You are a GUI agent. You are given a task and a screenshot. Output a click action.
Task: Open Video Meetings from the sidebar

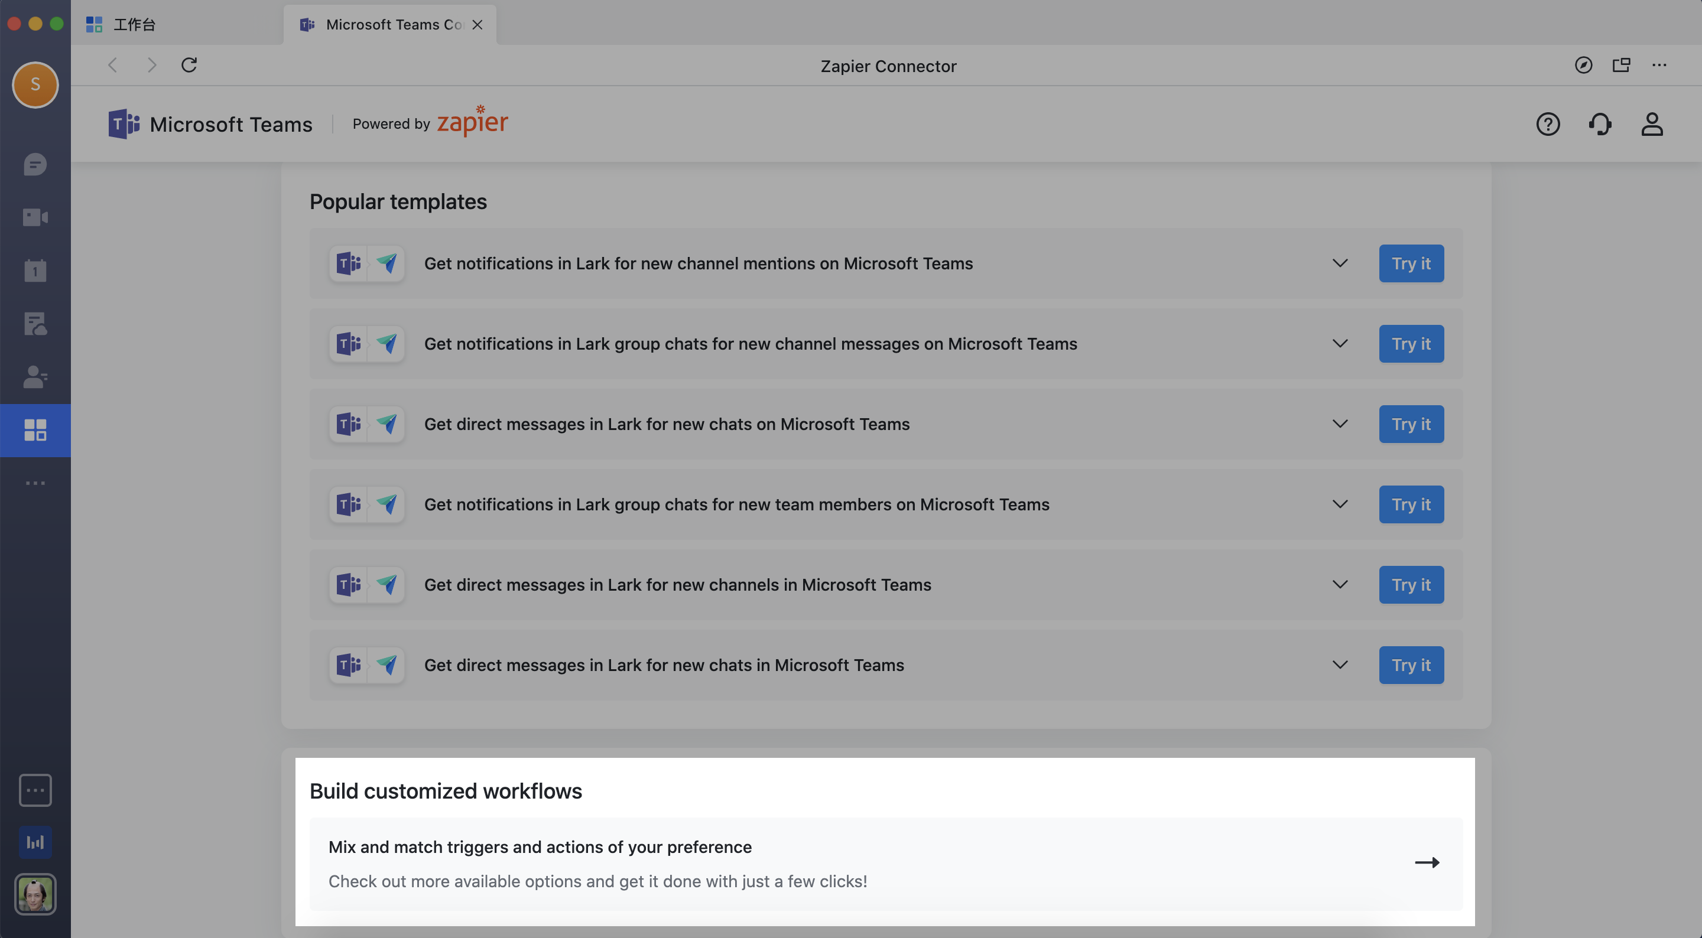tap(35, 217)
